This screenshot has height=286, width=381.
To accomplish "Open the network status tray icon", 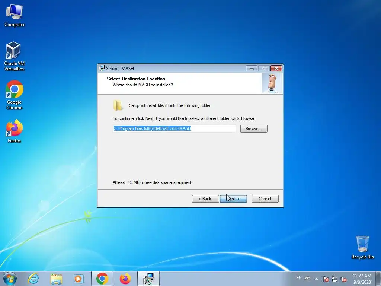I will (334, 279).
